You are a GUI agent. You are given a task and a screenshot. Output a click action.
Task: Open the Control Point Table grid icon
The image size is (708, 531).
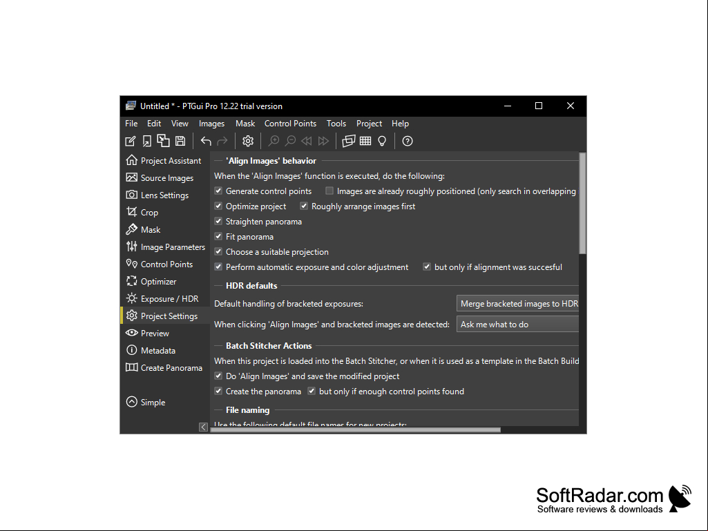coord(365,142)
